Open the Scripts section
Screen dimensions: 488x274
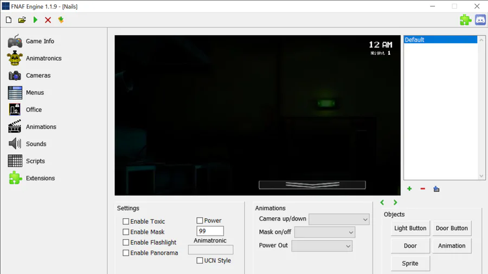pyautogui.click(x=35, y=161)
